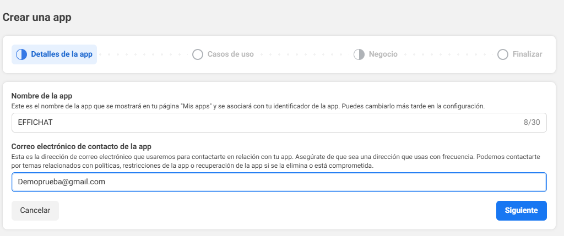This screenshot has width=564, height=236.
Task: Go to the Negocio step
Action: (383, 54)
